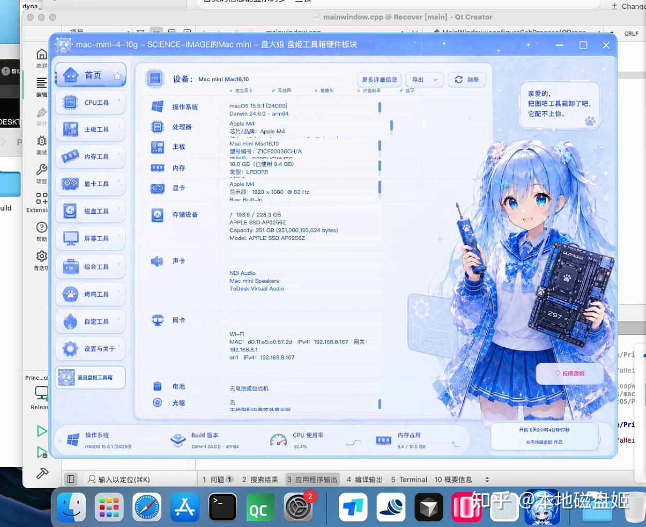Click the 刷新 refresh button
646x527 pixels.
point(467,80)
